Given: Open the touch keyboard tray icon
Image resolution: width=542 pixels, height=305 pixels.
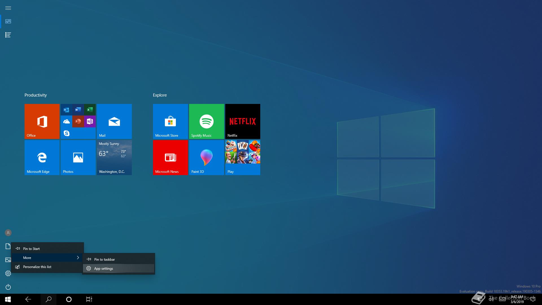Looking at the screenshot, I should click(502, 299).
